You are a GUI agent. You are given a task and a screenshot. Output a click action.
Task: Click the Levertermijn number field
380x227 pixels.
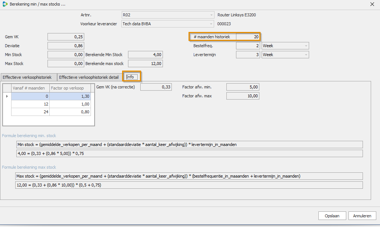click(248, 55)
